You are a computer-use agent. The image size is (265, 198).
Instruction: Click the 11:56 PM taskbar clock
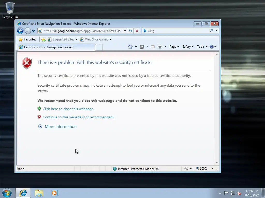click(252, 191)
